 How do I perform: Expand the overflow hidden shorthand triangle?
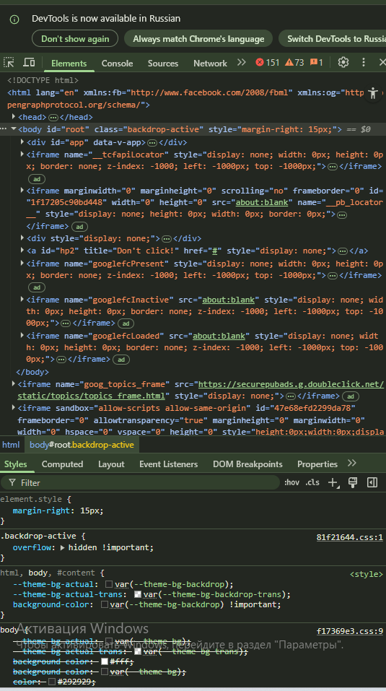pos(63,547)
